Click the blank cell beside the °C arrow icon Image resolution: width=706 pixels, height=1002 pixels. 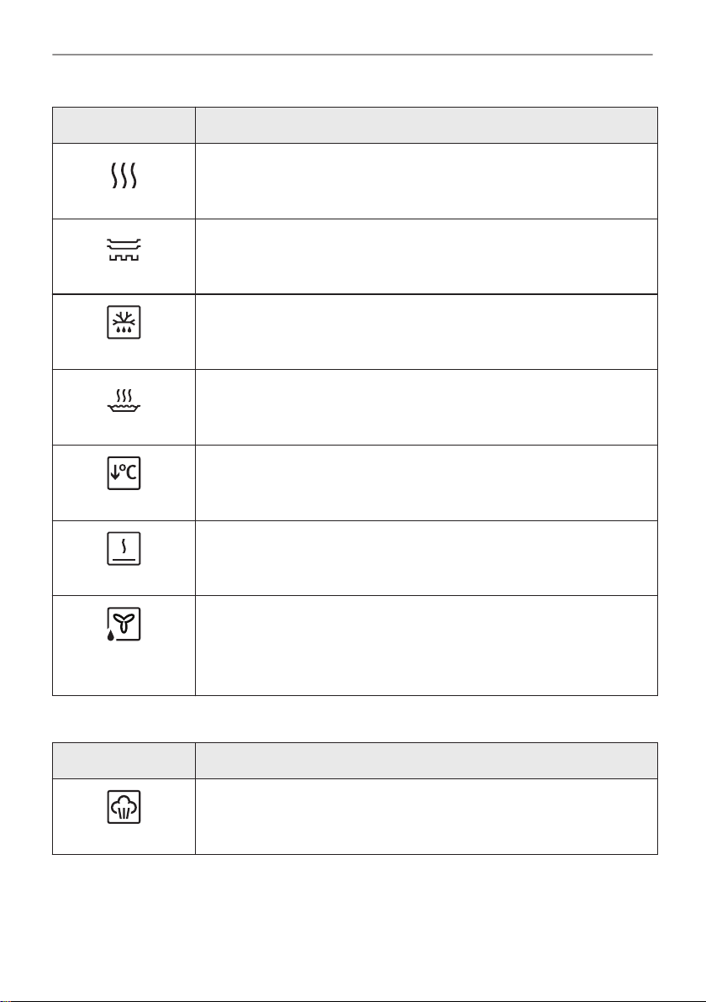pyautogui.click(x=426, y=483)
